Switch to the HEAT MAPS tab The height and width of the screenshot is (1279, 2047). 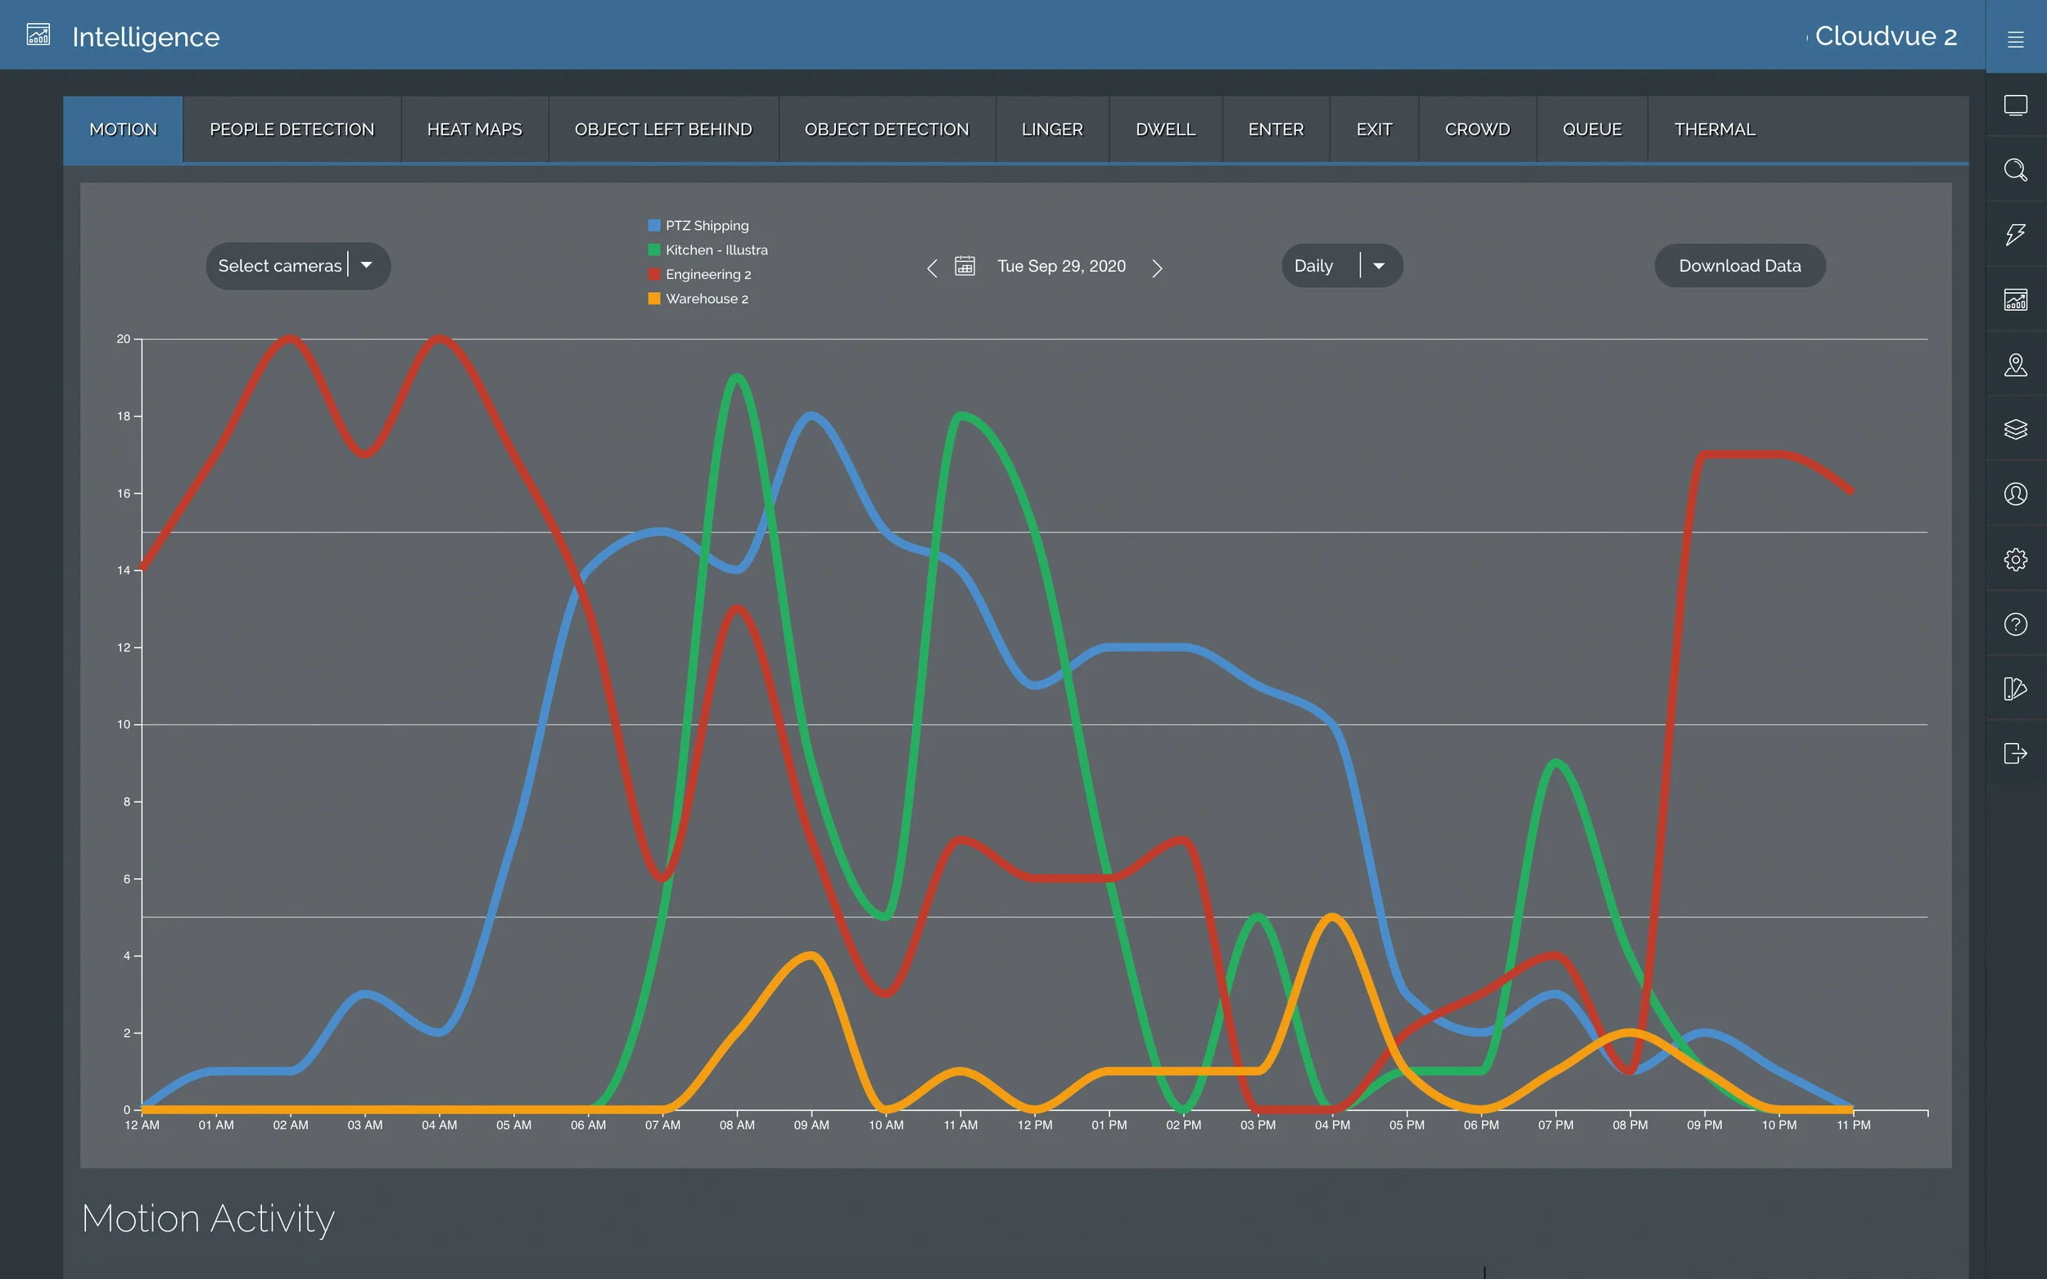[474, 129]
